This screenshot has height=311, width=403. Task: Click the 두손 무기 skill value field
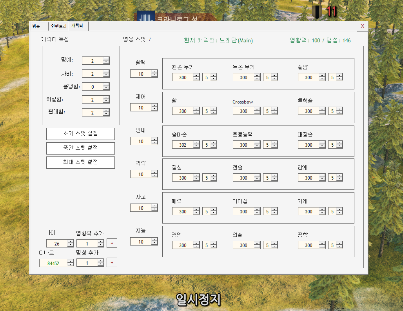pos(243,77)
